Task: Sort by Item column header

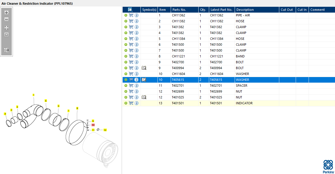Action: point(164,10)
